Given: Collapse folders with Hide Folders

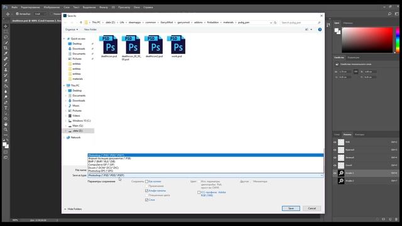Looking at the screenshot, I should [73, 209].
